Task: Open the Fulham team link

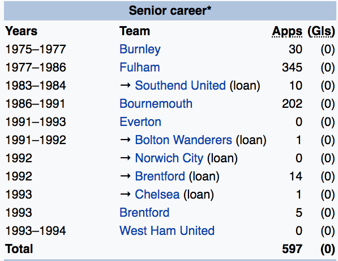Action: point(140,67)
